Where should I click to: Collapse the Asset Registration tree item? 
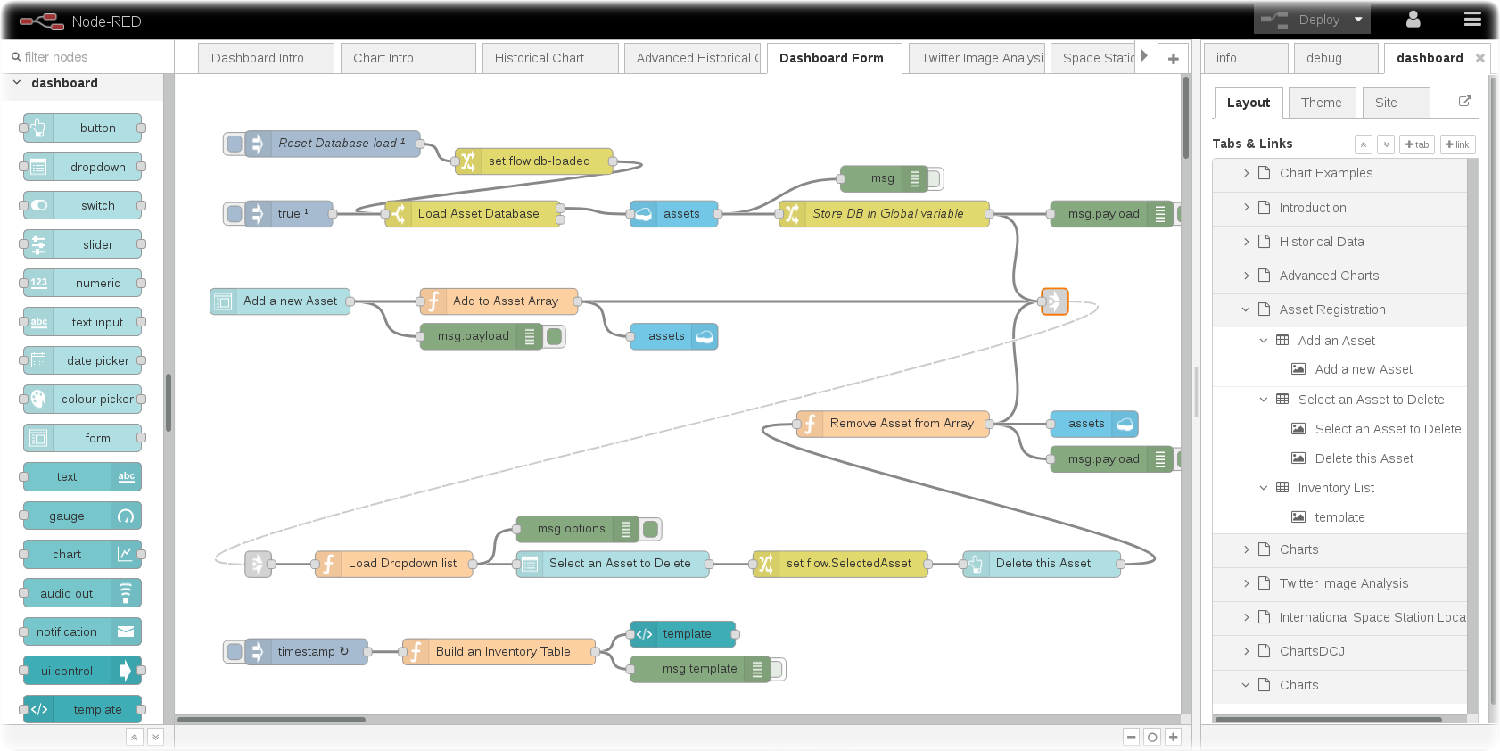pyautogui.click(x=1246, y=309)
